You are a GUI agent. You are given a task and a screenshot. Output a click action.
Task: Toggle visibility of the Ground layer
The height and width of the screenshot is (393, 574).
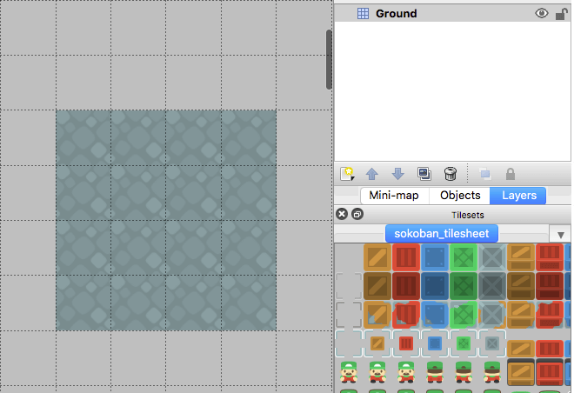point(542,14)
